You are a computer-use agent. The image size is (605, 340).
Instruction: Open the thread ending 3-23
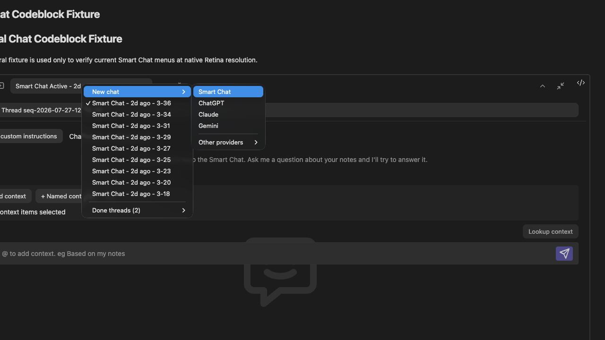138,171
